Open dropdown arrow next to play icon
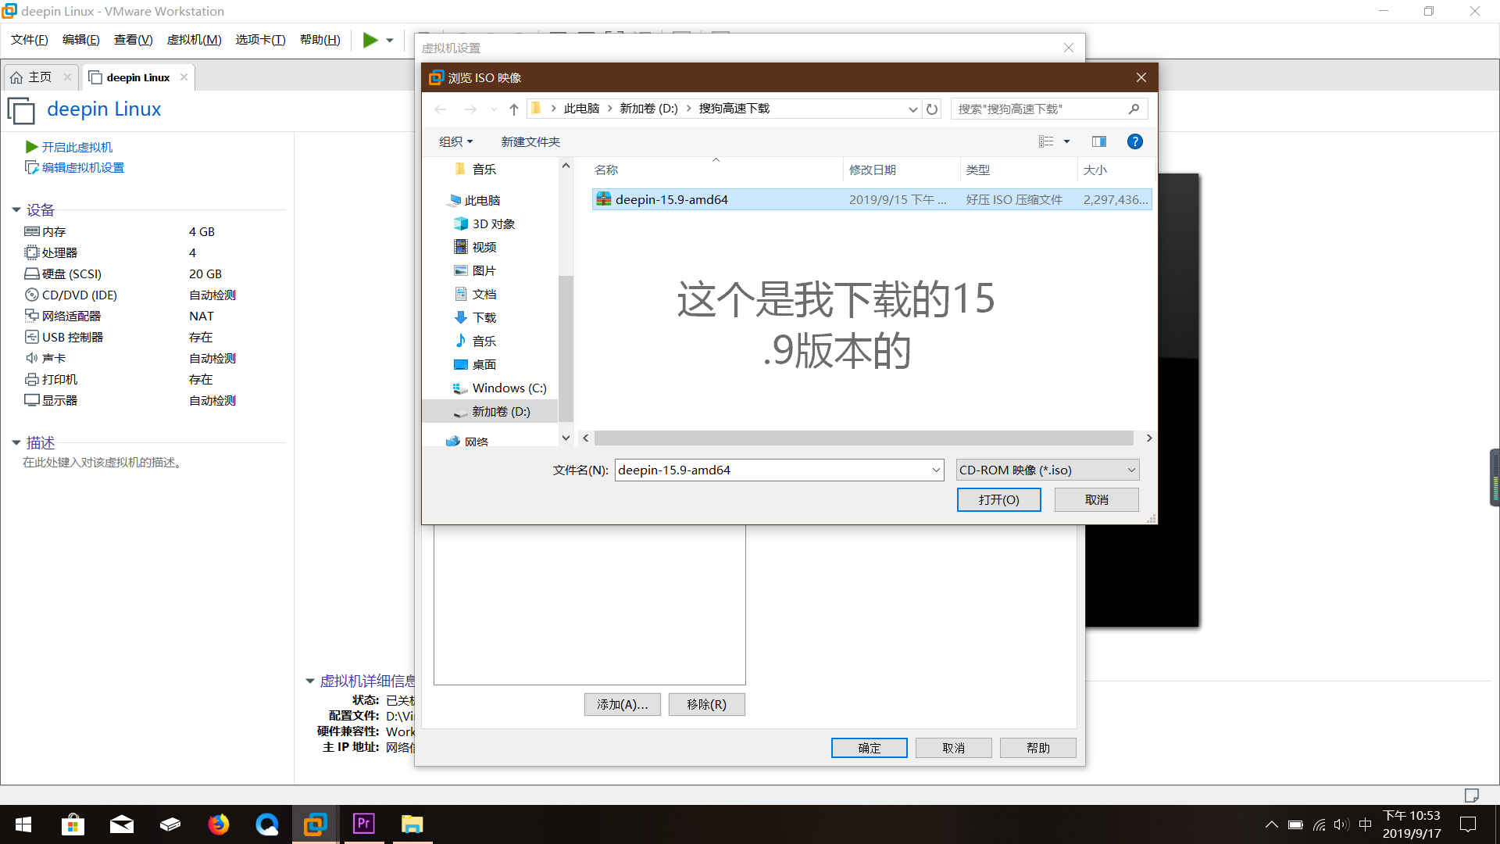 coord(390,41)
